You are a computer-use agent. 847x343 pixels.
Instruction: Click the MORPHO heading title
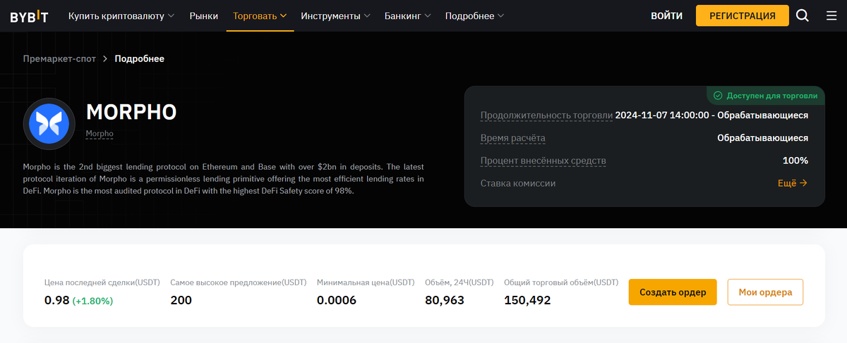point(131,112)
